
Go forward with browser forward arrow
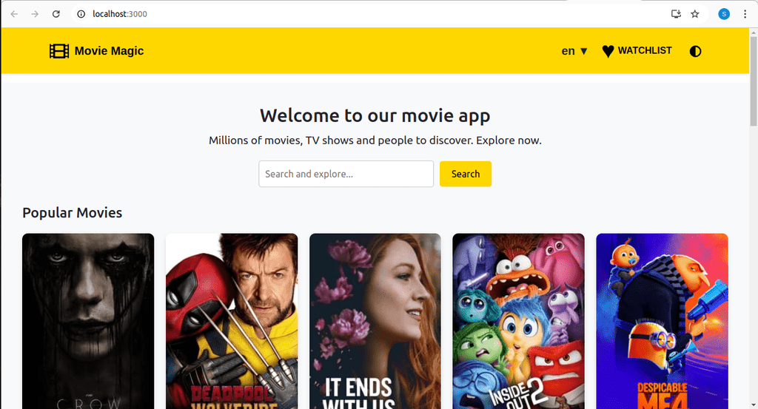[35, 14]
